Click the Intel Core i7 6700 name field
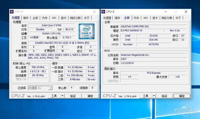200x119 pixels. tap(51, 25)
